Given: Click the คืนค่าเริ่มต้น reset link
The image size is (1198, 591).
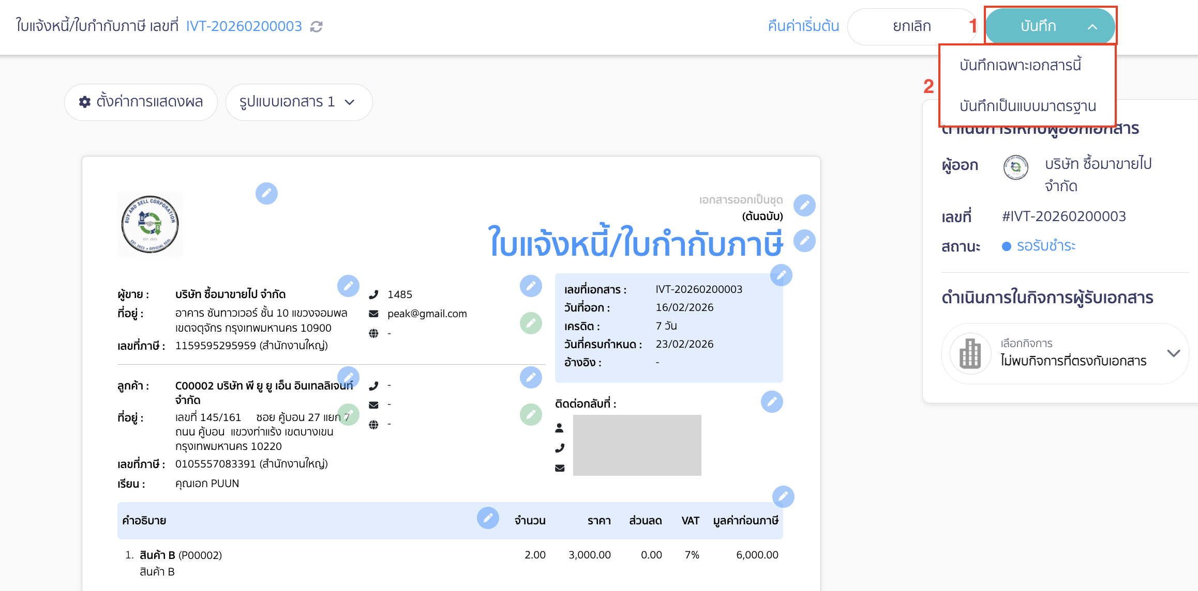Looking at the screenshot, I should 802,26.
